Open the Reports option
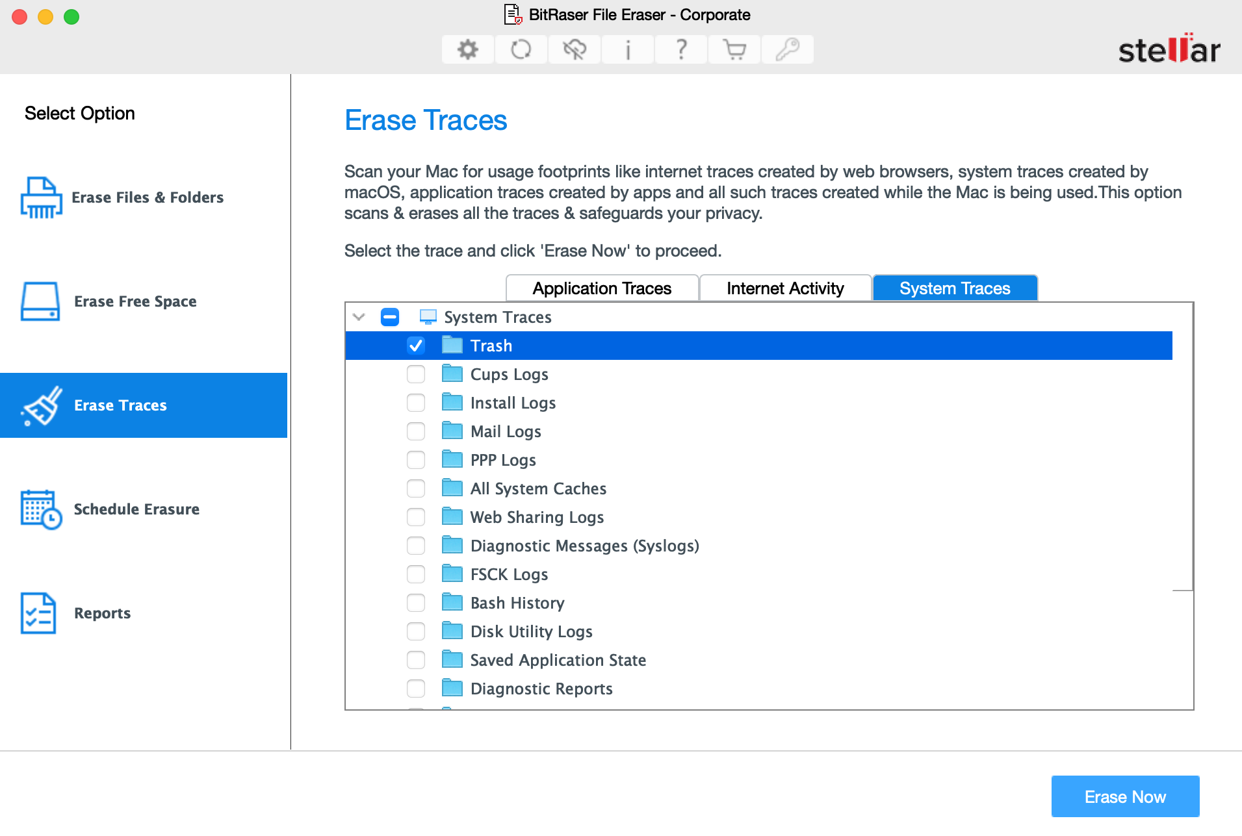The height and width of the screenshot is (836, 1242). coord(144,613)
